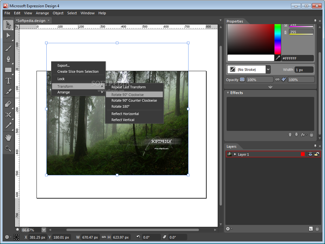
Task: Click the stroke opacity icon
Action: click(x=284, y=80)
